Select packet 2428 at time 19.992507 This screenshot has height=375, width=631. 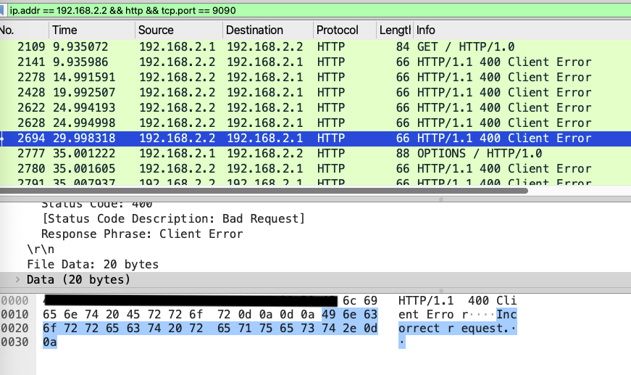(316, 93)
